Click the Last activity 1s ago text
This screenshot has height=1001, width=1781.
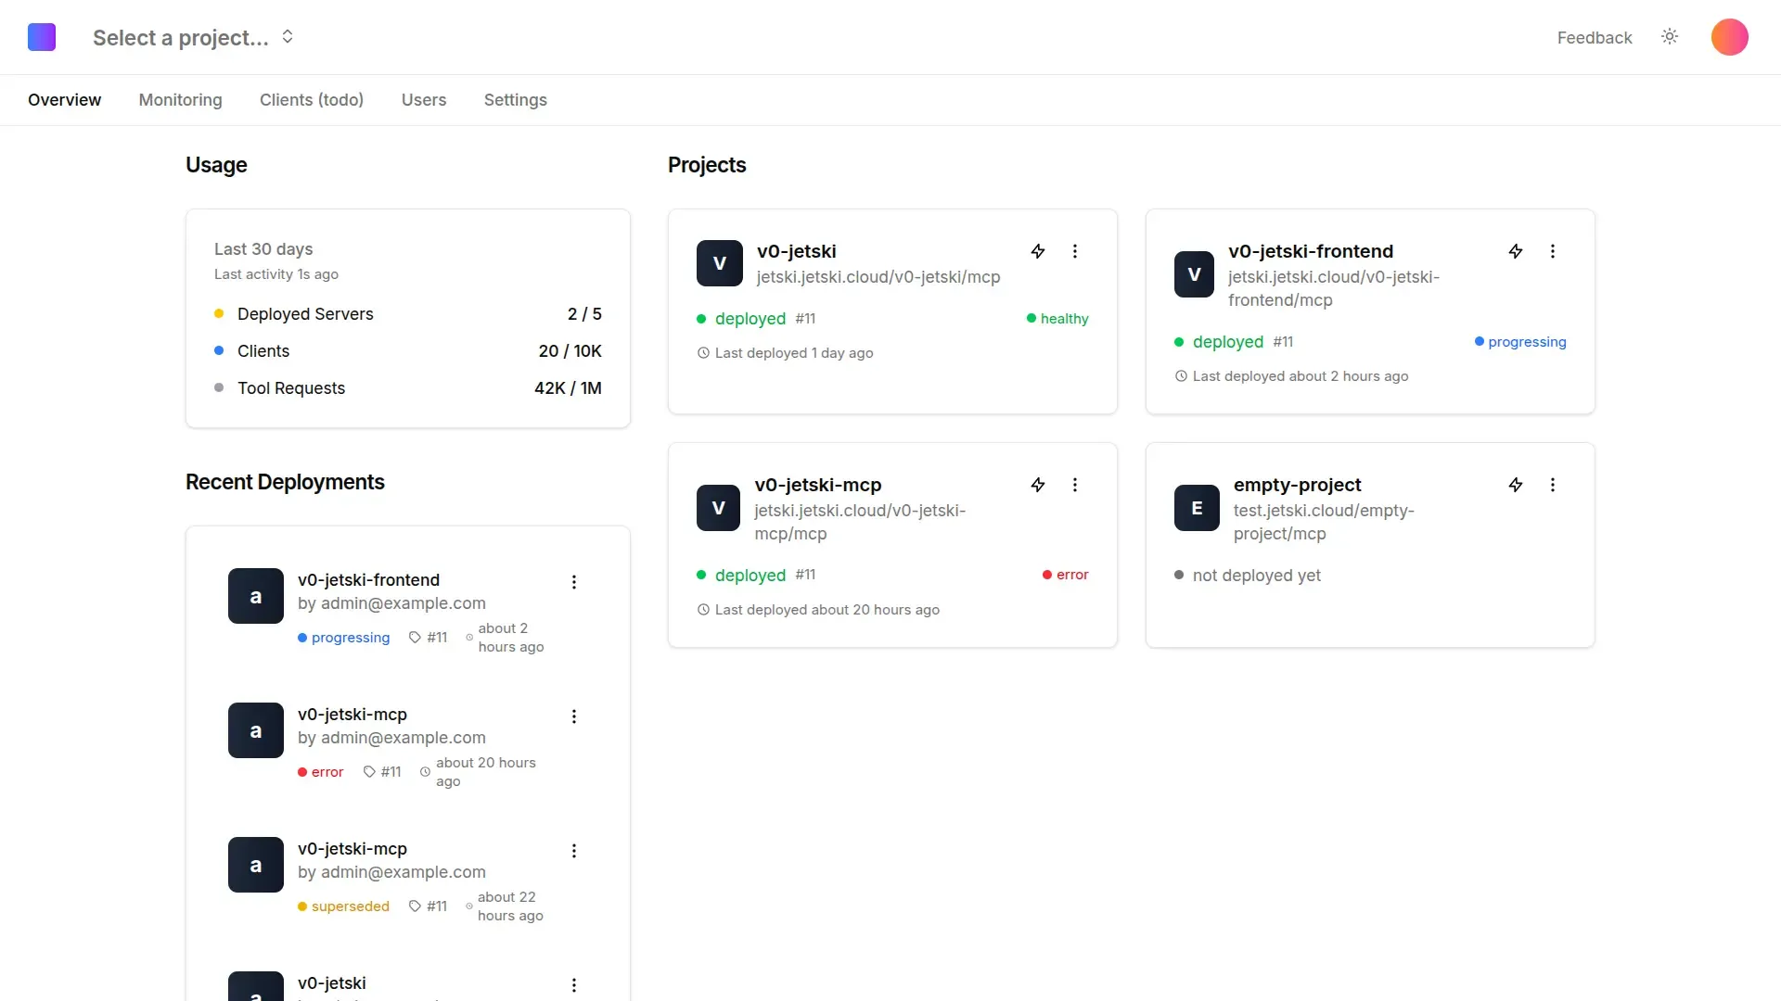[x=276, y=274]
